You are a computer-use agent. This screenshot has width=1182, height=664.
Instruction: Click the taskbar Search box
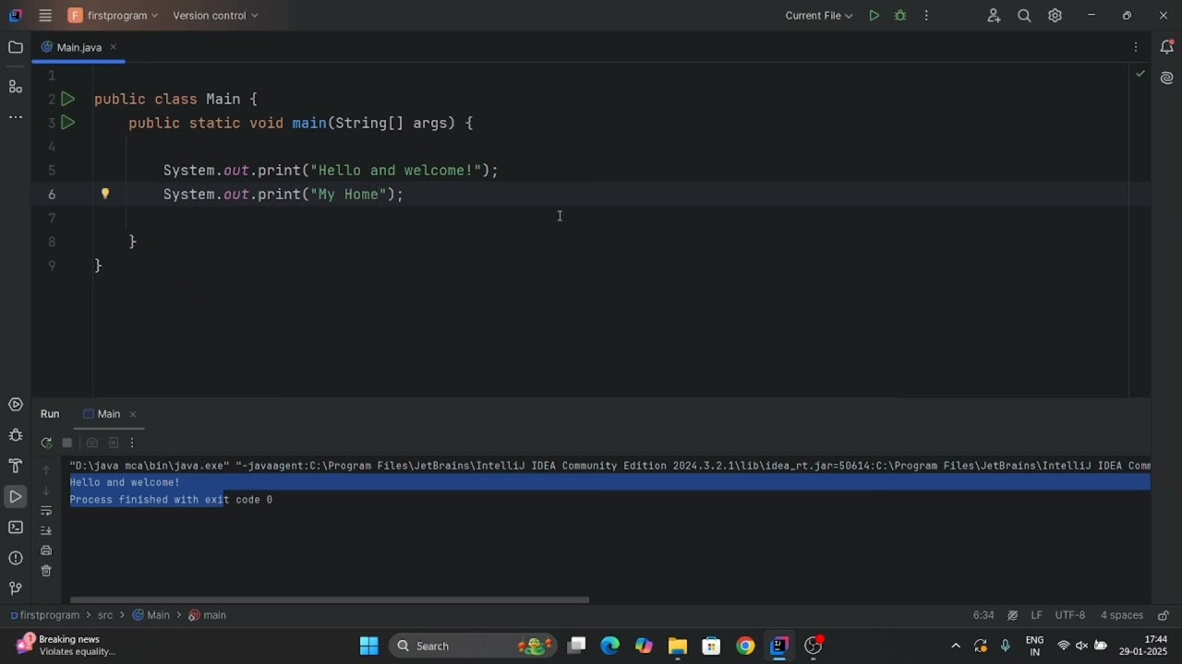coord(474,646)
